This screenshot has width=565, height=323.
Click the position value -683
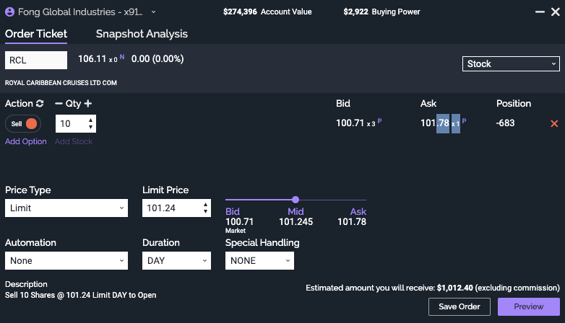coord(505,123)
